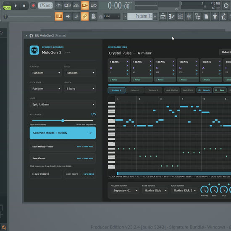The height and width of the screenshot is (231, 231).
Task: Open the Root Key dropdown
Action: 46,73
